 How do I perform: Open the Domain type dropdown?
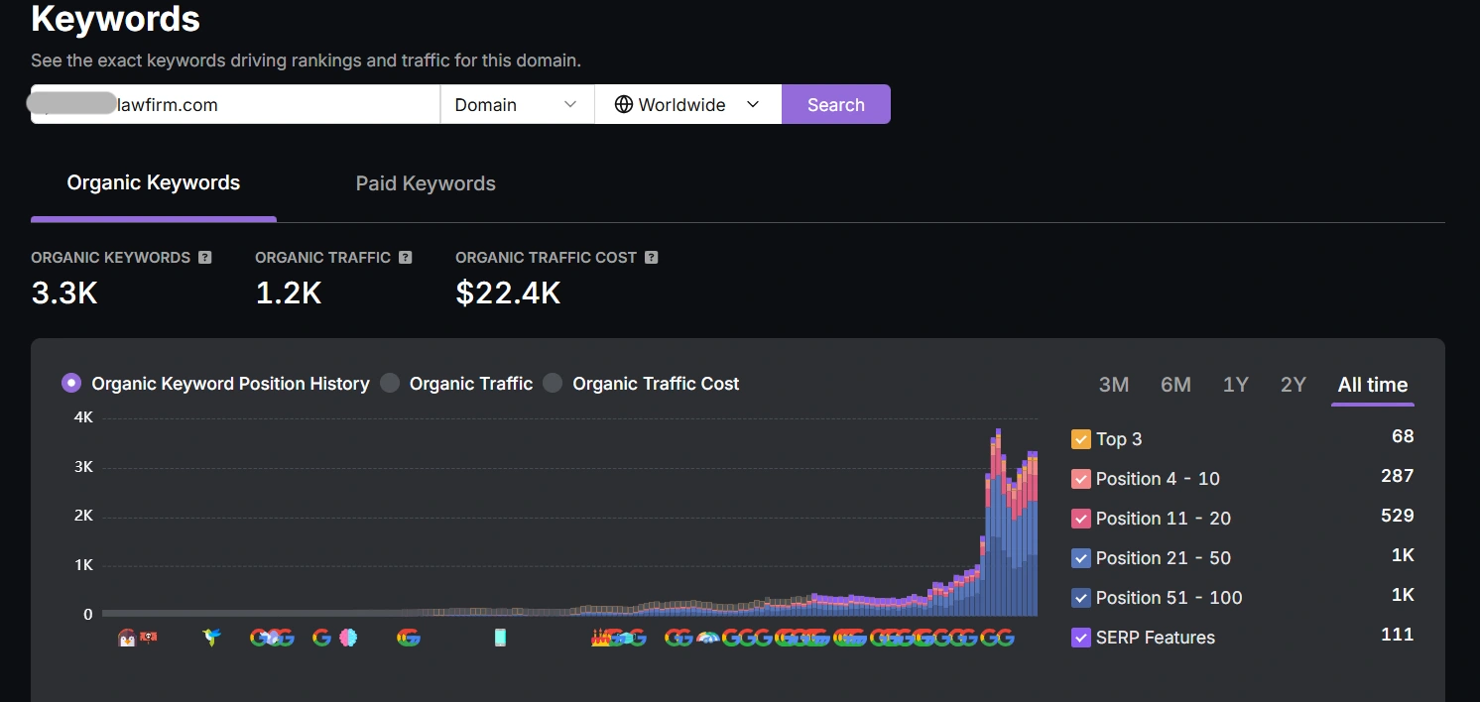click(x=517, y=104)
